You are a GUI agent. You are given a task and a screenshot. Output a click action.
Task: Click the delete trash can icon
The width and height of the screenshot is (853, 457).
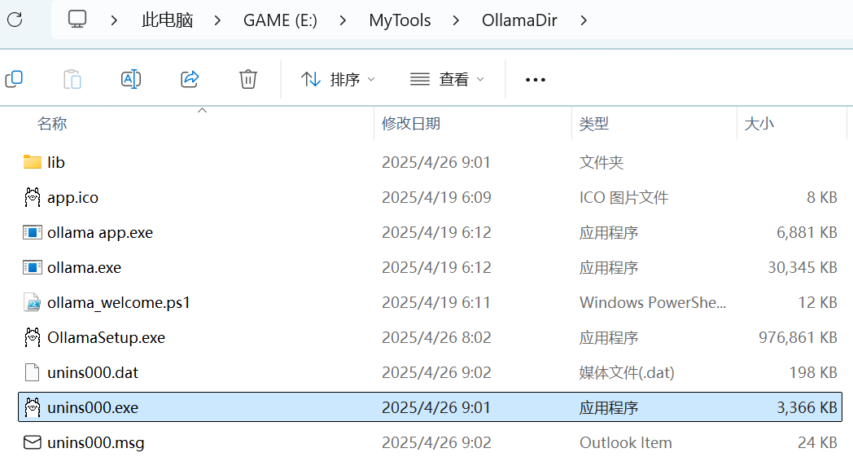(248, 80)
